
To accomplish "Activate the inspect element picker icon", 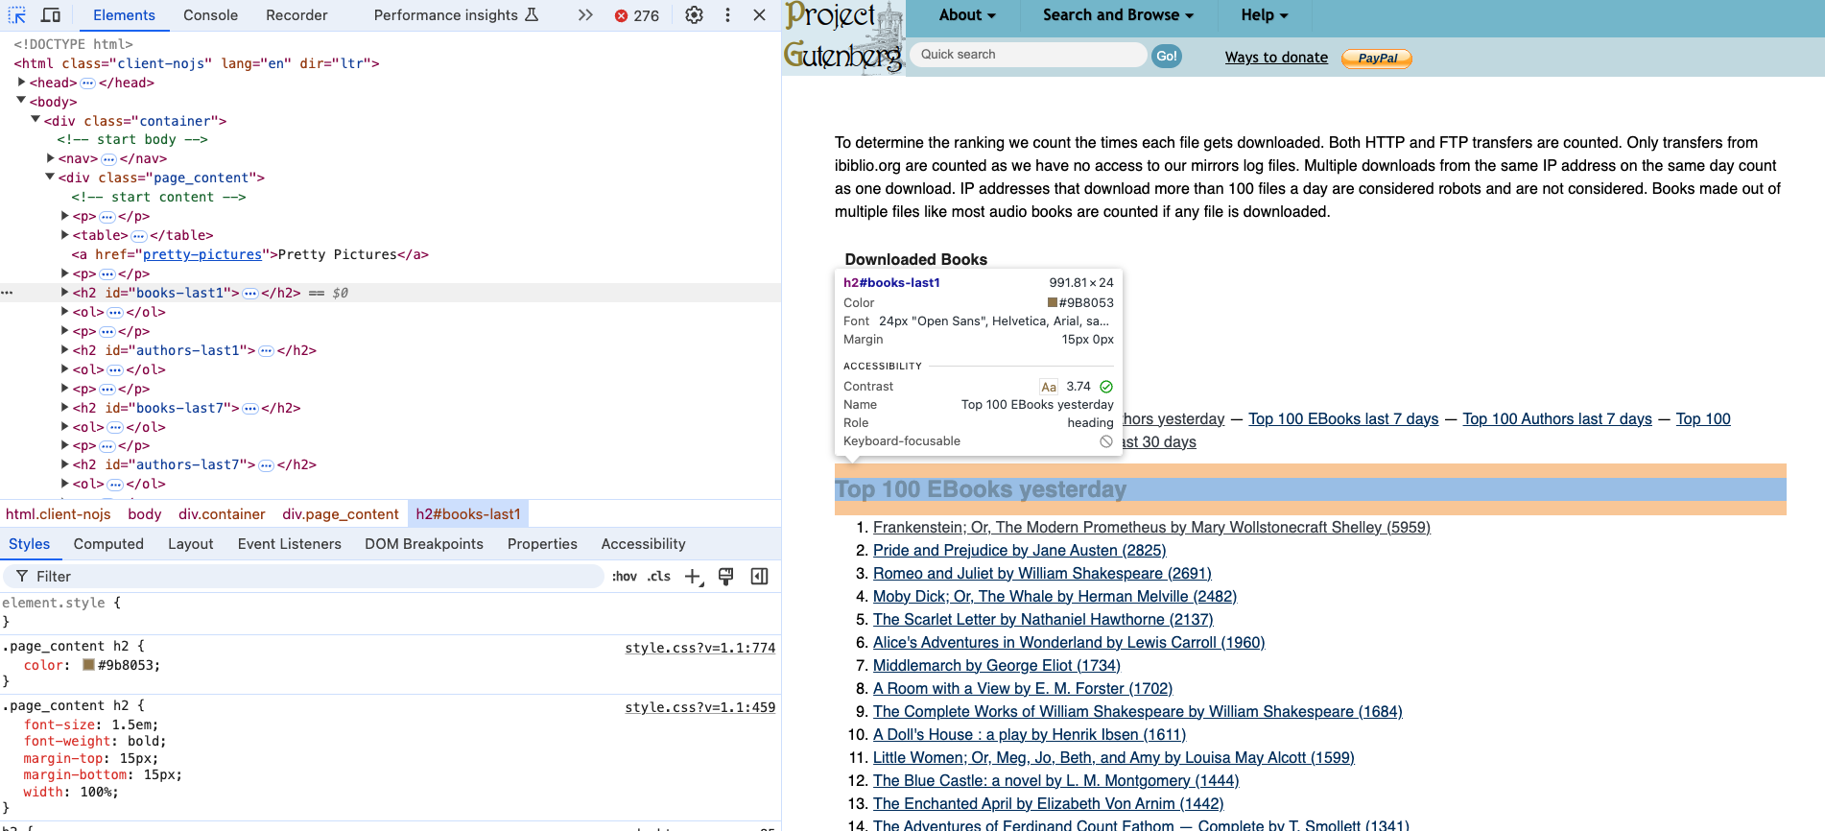I will [x=17, y=15].
